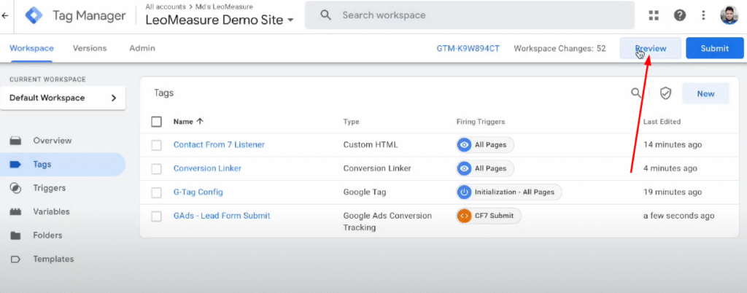This screenshot has width=747, height=293.
Task: Switch to the Workspace tab
Action: [31, 49]
